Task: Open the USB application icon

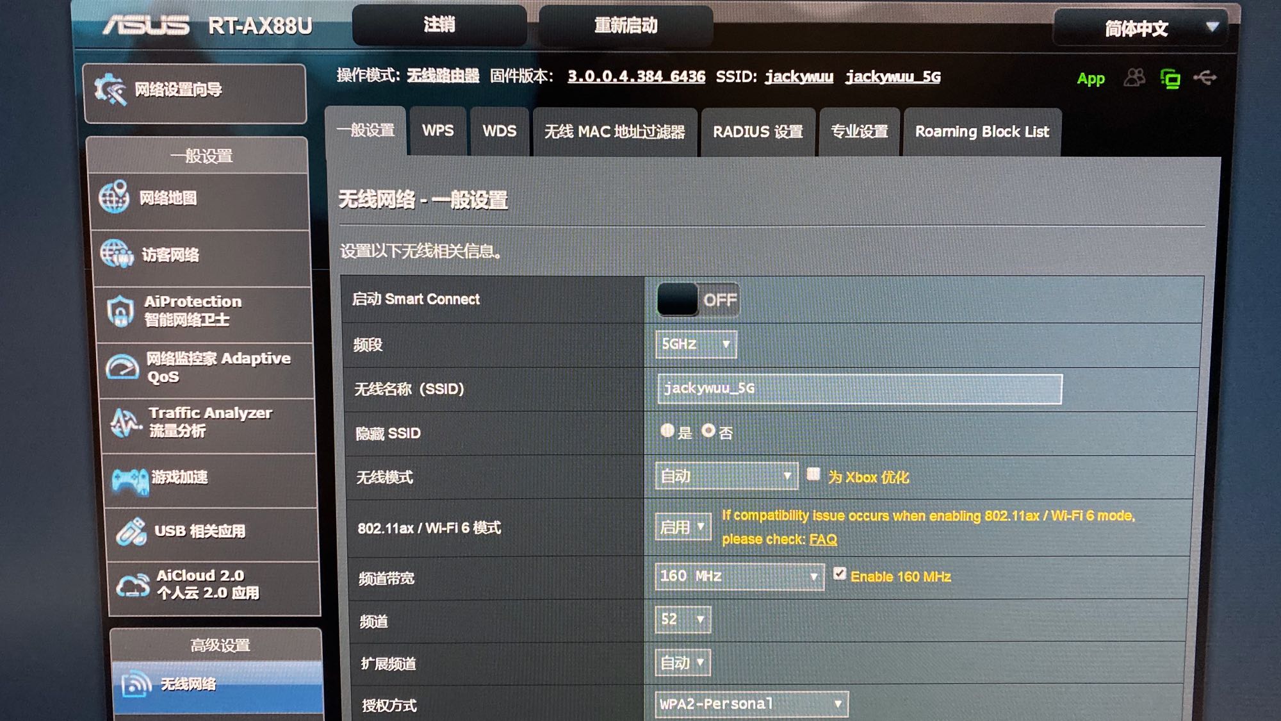Action: (132, 531)
